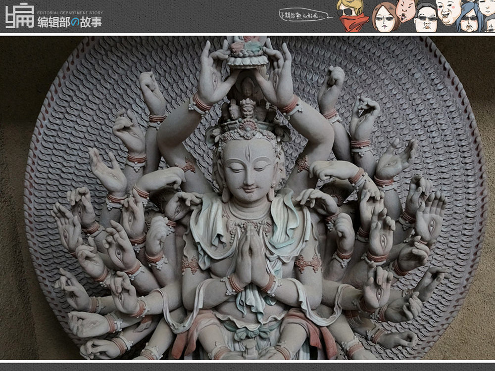Click the square 编 logo icon
Viewport: 495px width, 371px height.
click(x=20, y=15)
